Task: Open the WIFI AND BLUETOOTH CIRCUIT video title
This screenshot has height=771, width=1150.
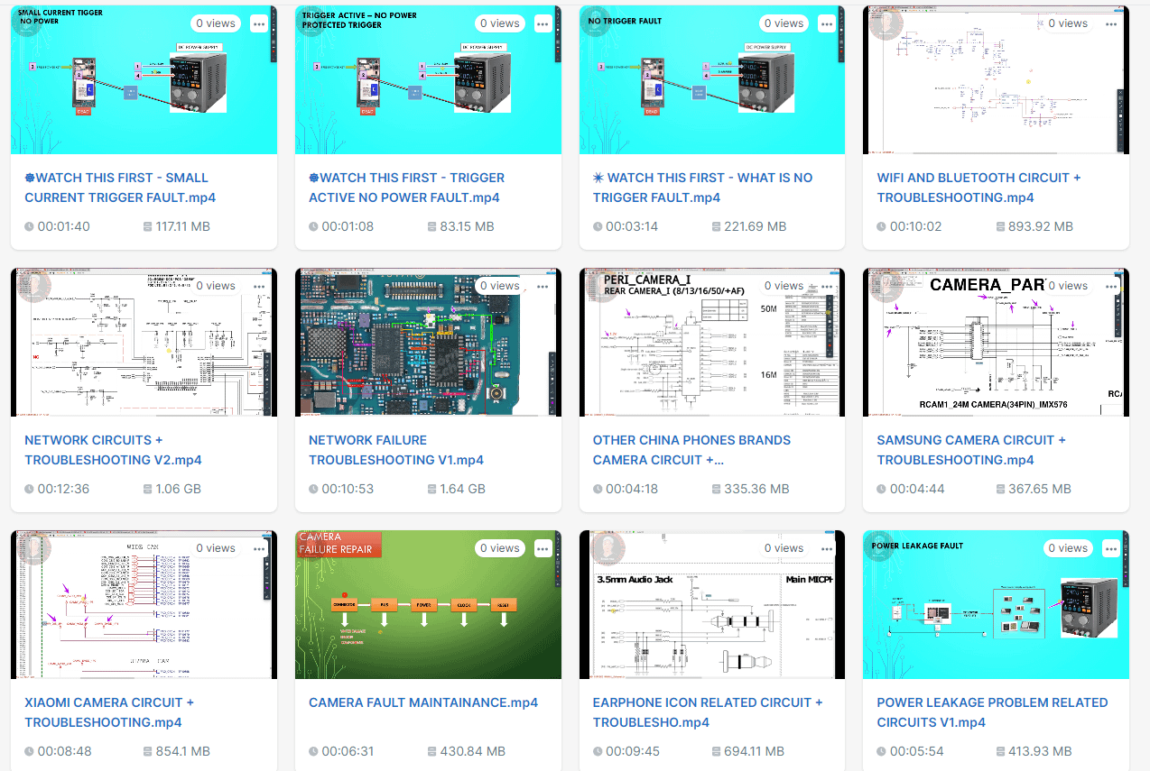Action: (x=978, y=188)
